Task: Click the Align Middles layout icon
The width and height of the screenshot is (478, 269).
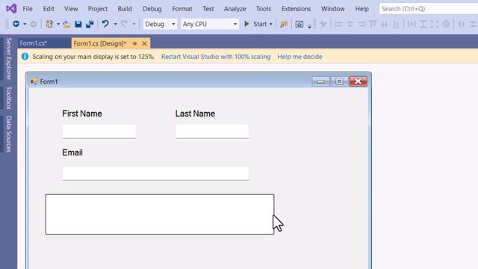Action: [x=385, y=24]
